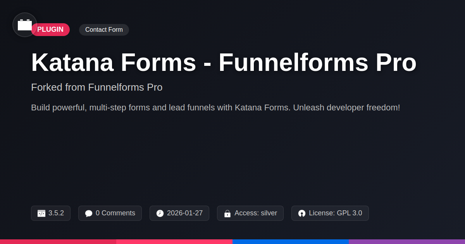Click the license icon beside GPL 3.0
Screen dimensions: 465x244
pyautogui.click(x=302, y=213)
